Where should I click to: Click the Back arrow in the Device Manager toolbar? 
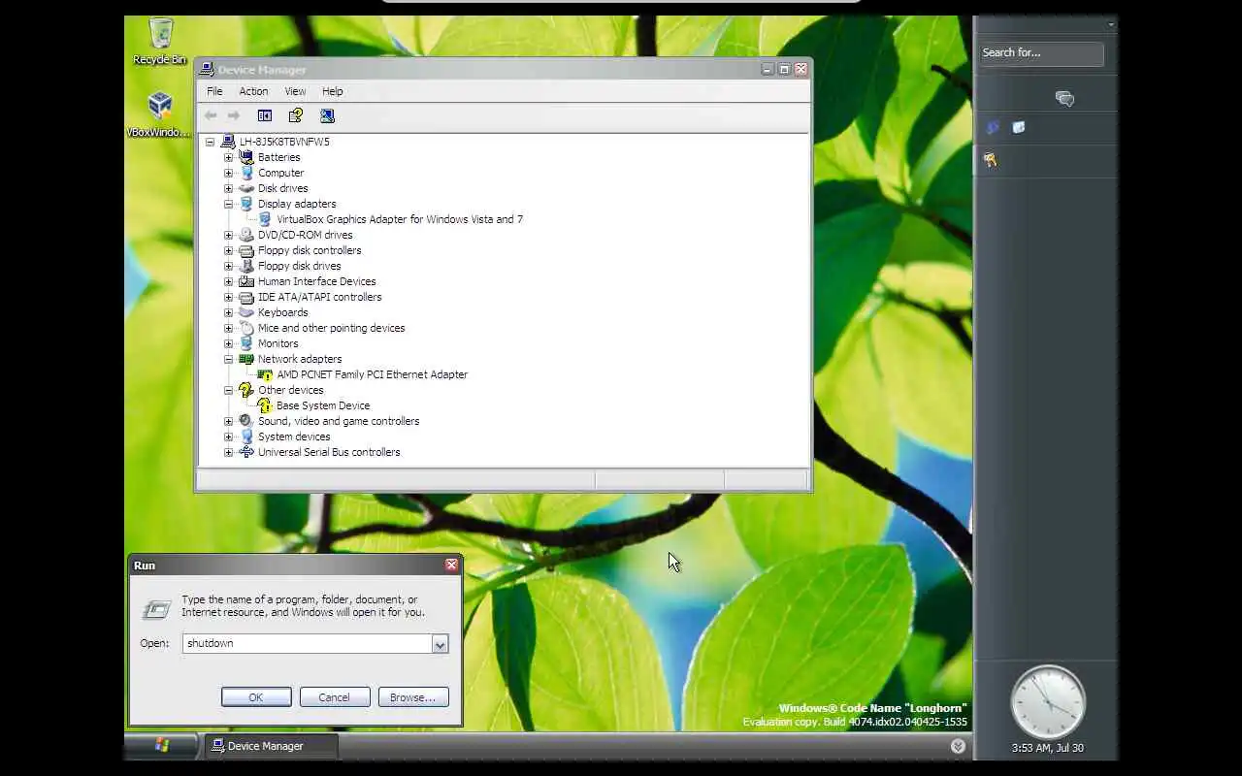211,115
